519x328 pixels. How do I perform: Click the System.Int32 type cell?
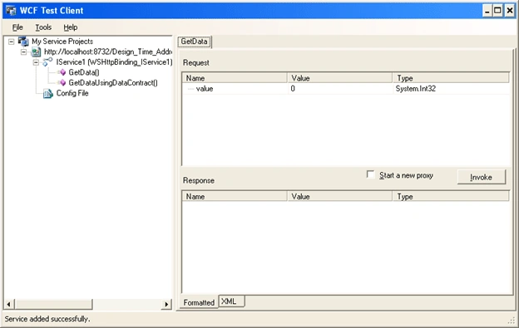451,89
